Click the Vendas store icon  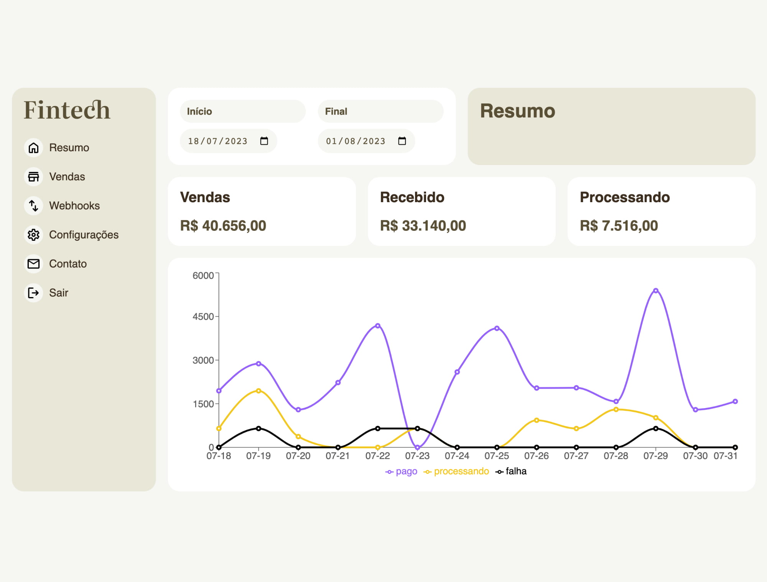[33, 177]
